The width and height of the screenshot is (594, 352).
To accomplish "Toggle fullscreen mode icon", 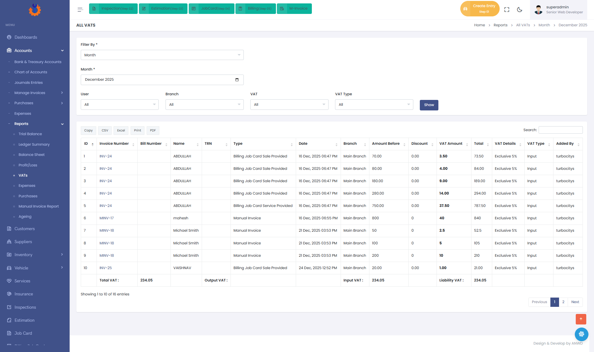I will click(x=507, y=10).
